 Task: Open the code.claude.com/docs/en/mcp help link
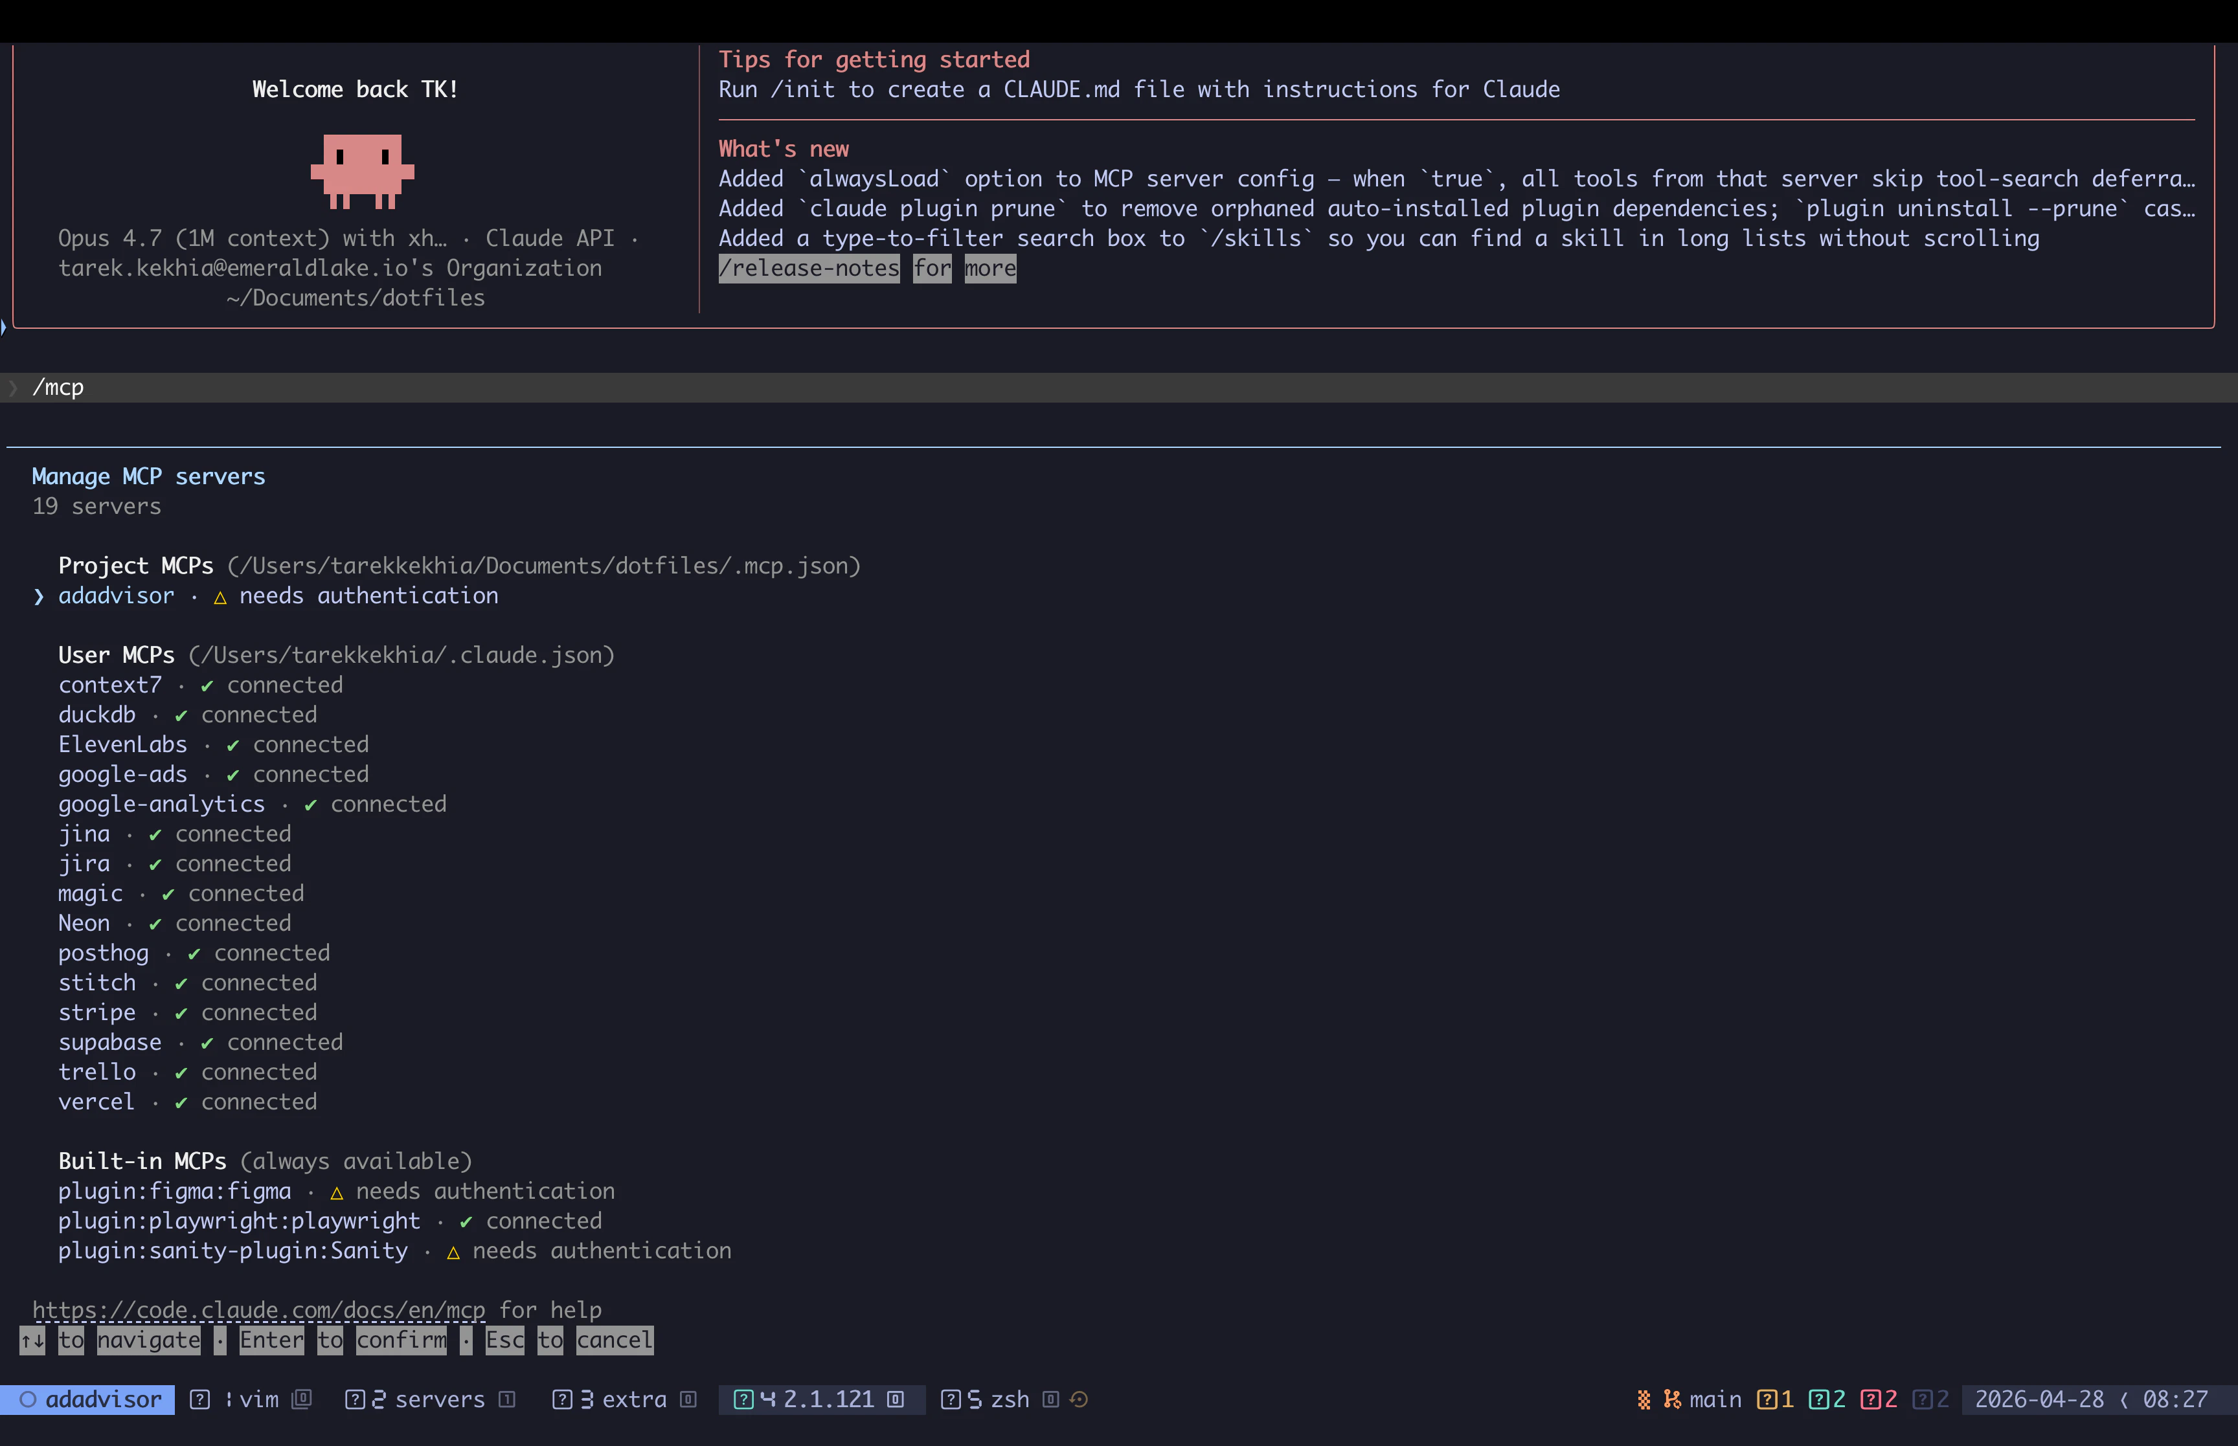click(x=258, y=1310)
